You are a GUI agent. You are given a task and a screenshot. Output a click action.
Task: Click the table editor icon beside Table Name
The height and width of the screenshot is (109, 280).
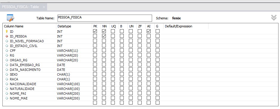(10, 18)
